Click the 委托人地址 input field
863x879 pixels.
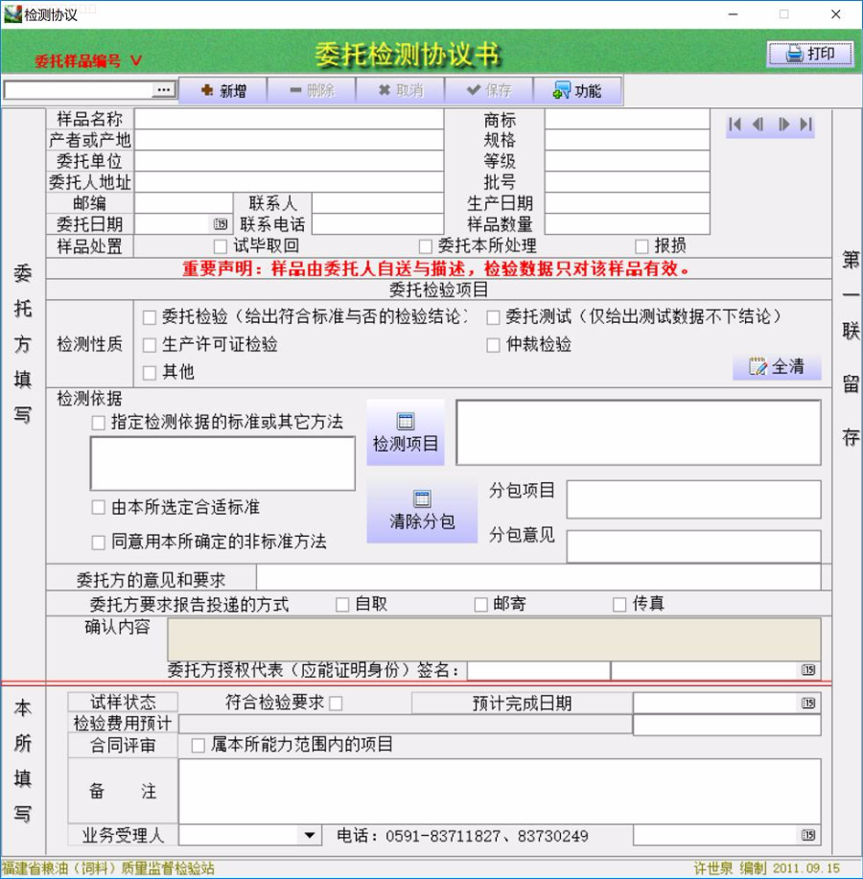290,181
